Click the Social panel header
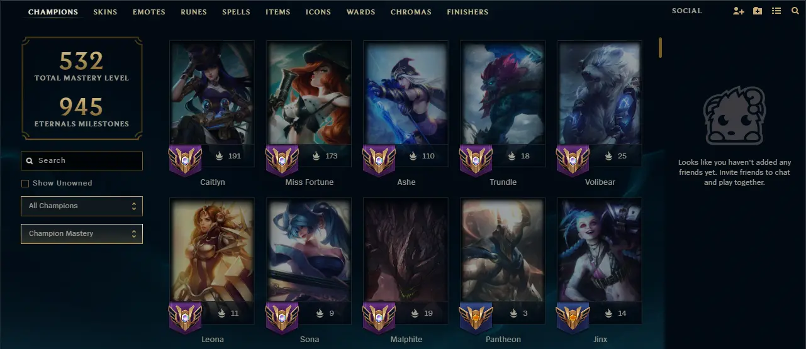 coord(686,11)
